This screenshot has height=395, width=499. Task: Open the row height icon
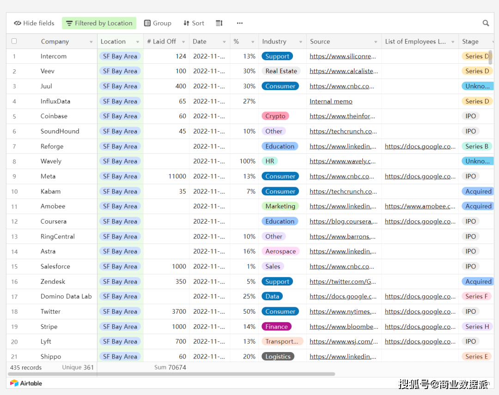pyautogui.click(x=219, y=23)
